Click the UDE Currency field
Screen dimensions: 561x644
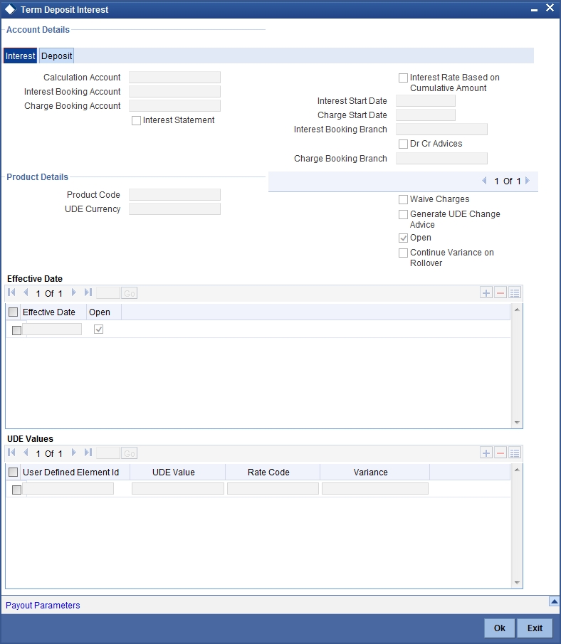pyautogui.click(x=174, y=209)
